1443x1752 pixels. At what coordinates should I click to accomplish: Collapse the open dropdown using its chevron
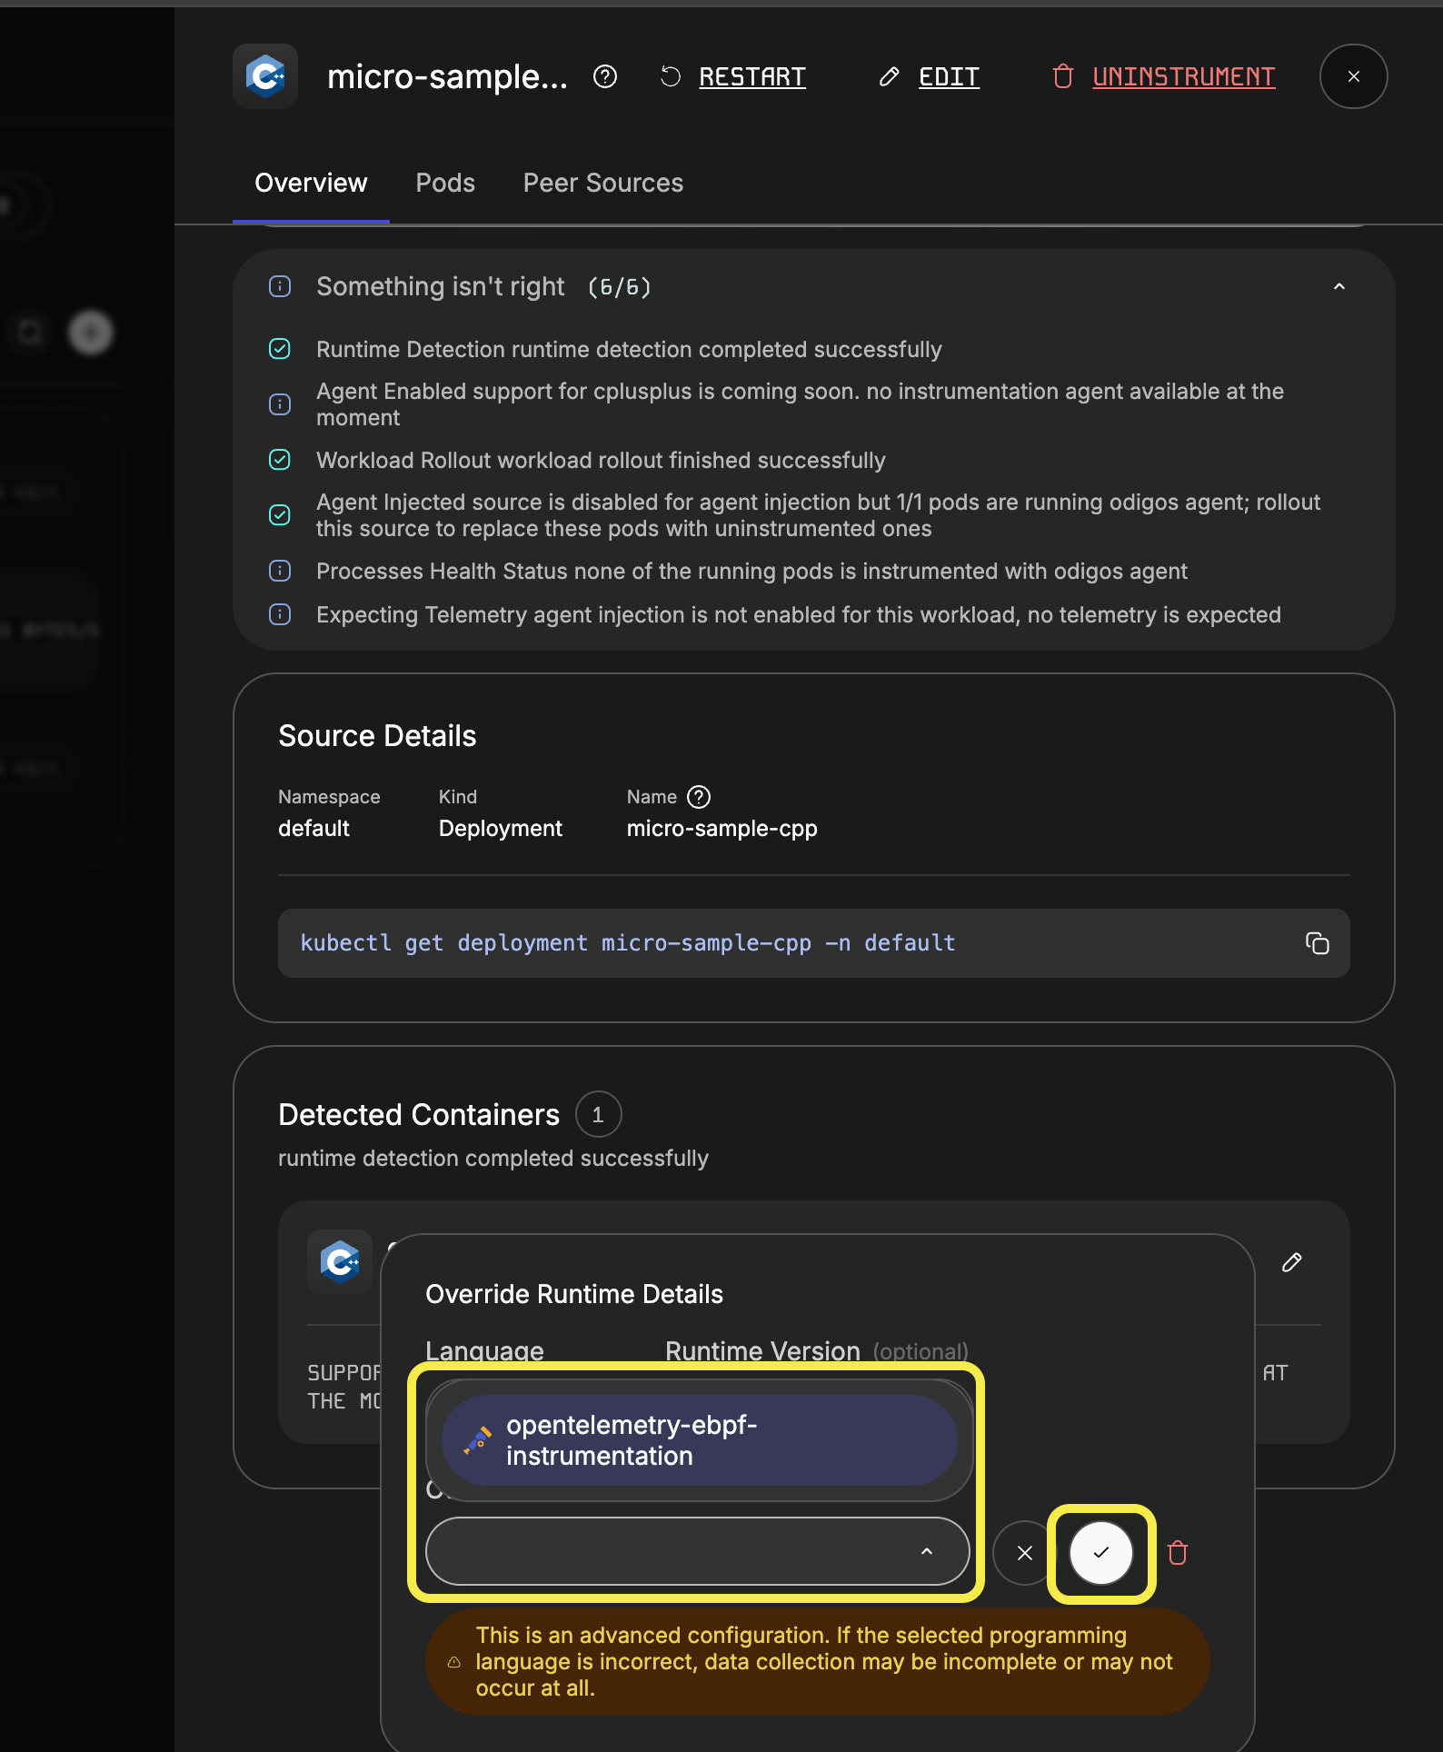(927, 1552)
